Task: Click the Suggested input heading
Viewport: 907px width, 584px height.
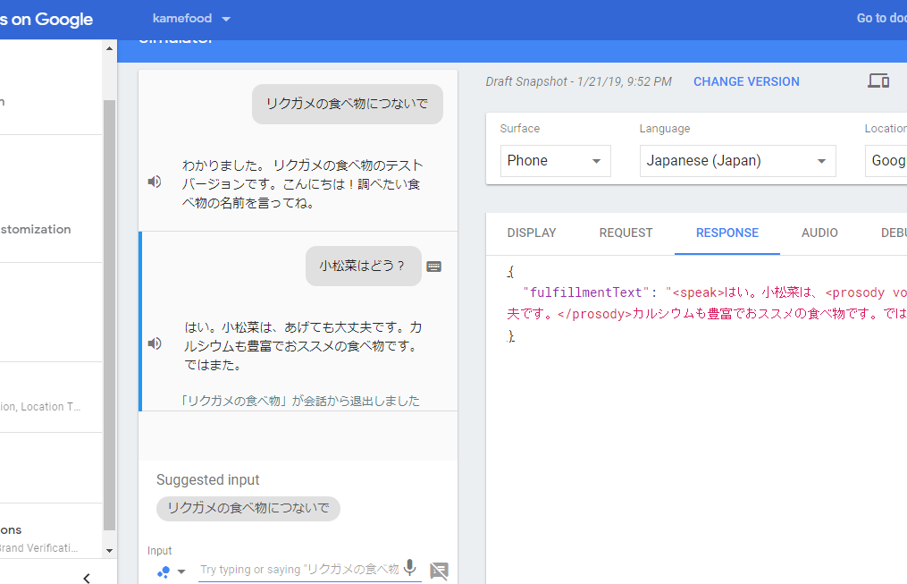Action: click(207, 480)
